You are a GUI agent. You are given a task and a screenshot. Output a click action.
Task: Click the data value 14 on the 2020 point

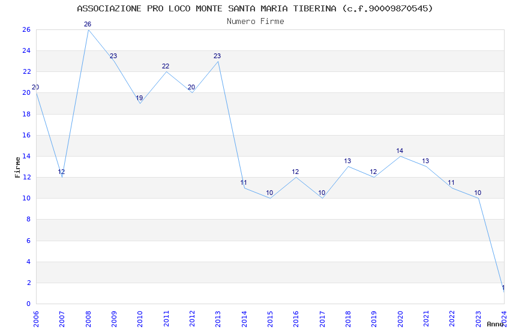point(400,151)
